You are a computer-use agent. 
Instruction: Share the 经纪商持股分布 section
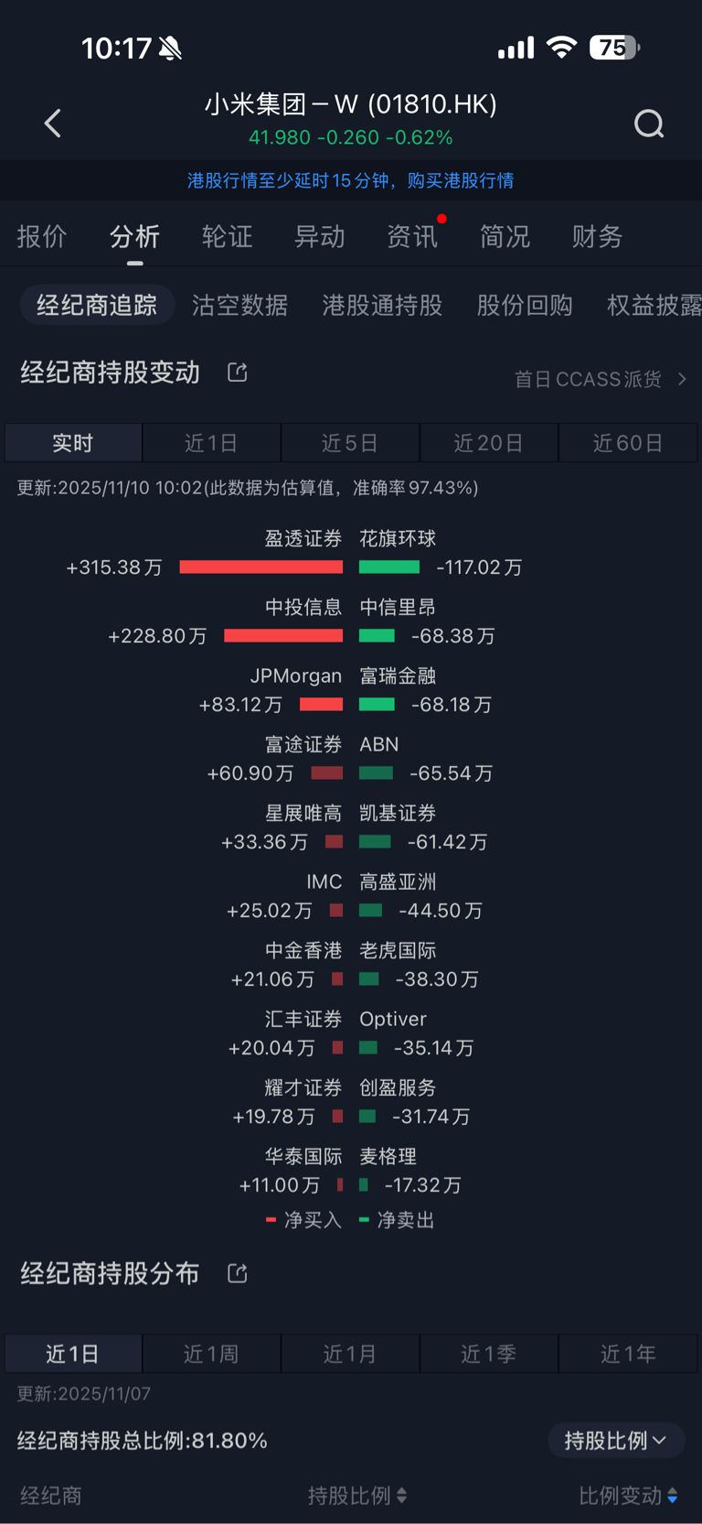click(238, 1273)
